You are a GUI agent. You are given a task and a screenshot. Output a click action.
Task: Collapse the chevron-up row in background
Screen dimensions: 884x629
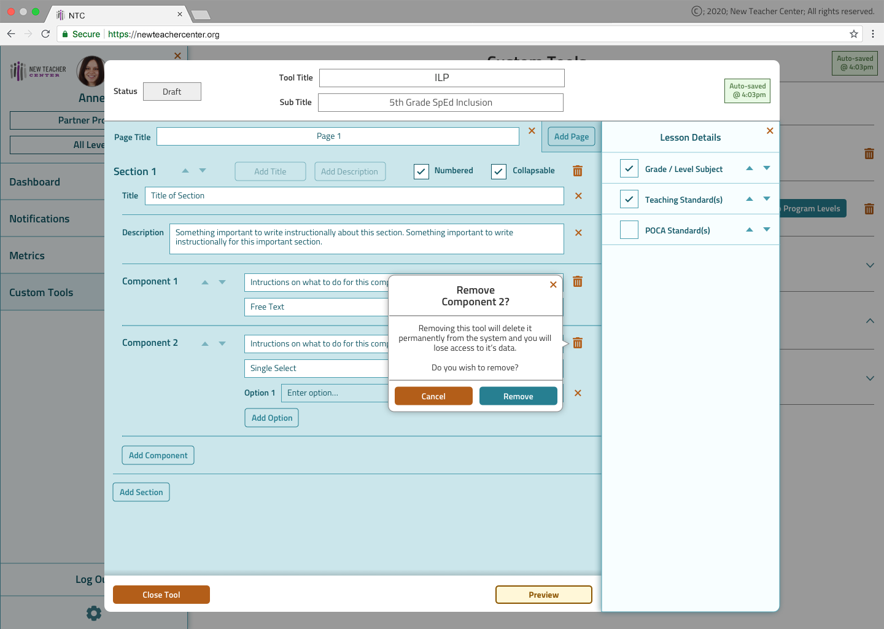click(870, 321)
